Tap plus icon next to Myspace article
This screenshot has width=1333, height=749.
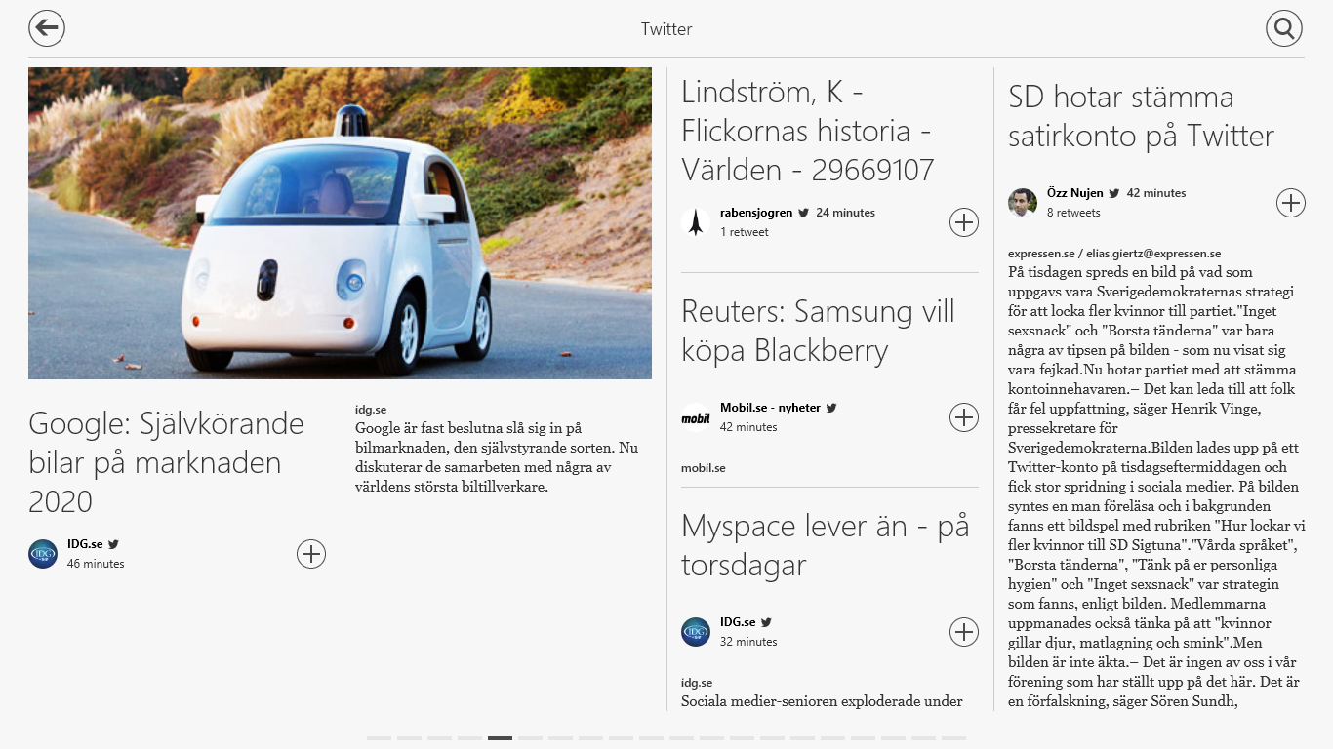964,632
